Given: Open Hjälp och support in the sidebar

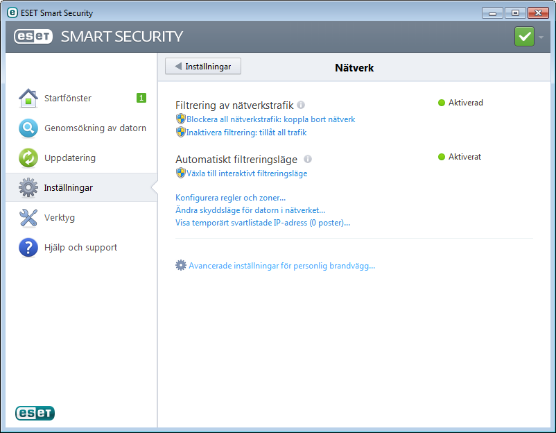Looking at the screenshot, I should coord(82,247).
